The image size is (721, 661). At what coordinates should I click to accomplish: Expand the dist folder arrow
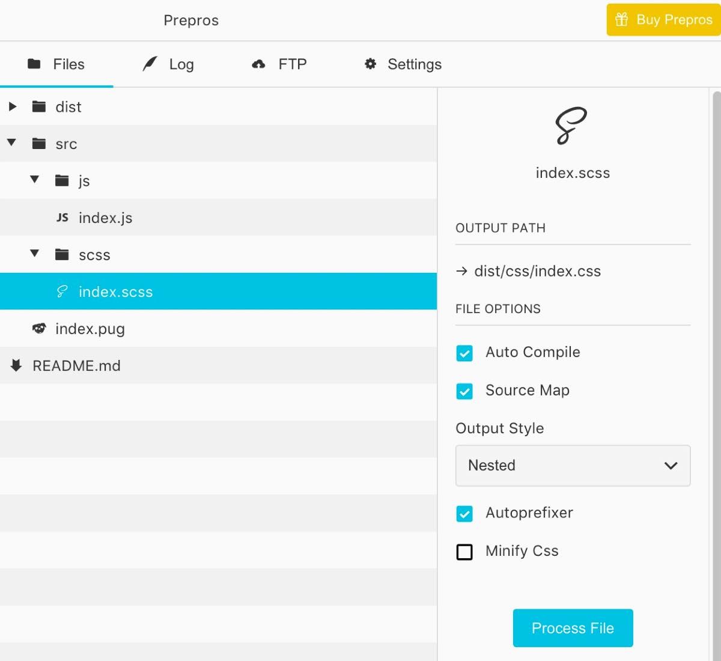pos(13,107)
